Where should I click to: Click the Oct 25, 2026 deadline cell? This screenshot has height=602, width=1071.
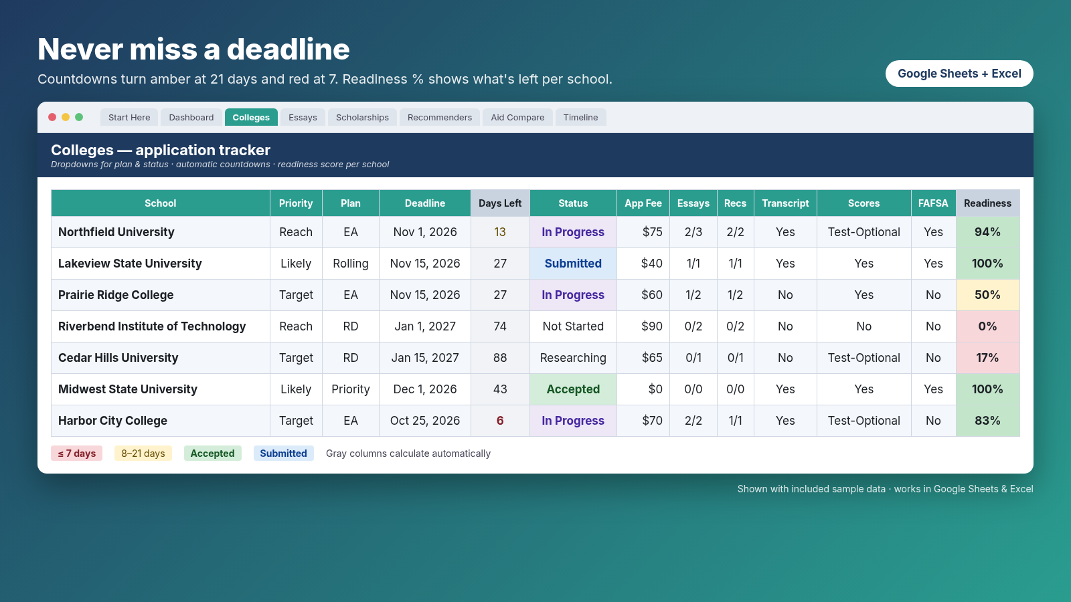425,421
